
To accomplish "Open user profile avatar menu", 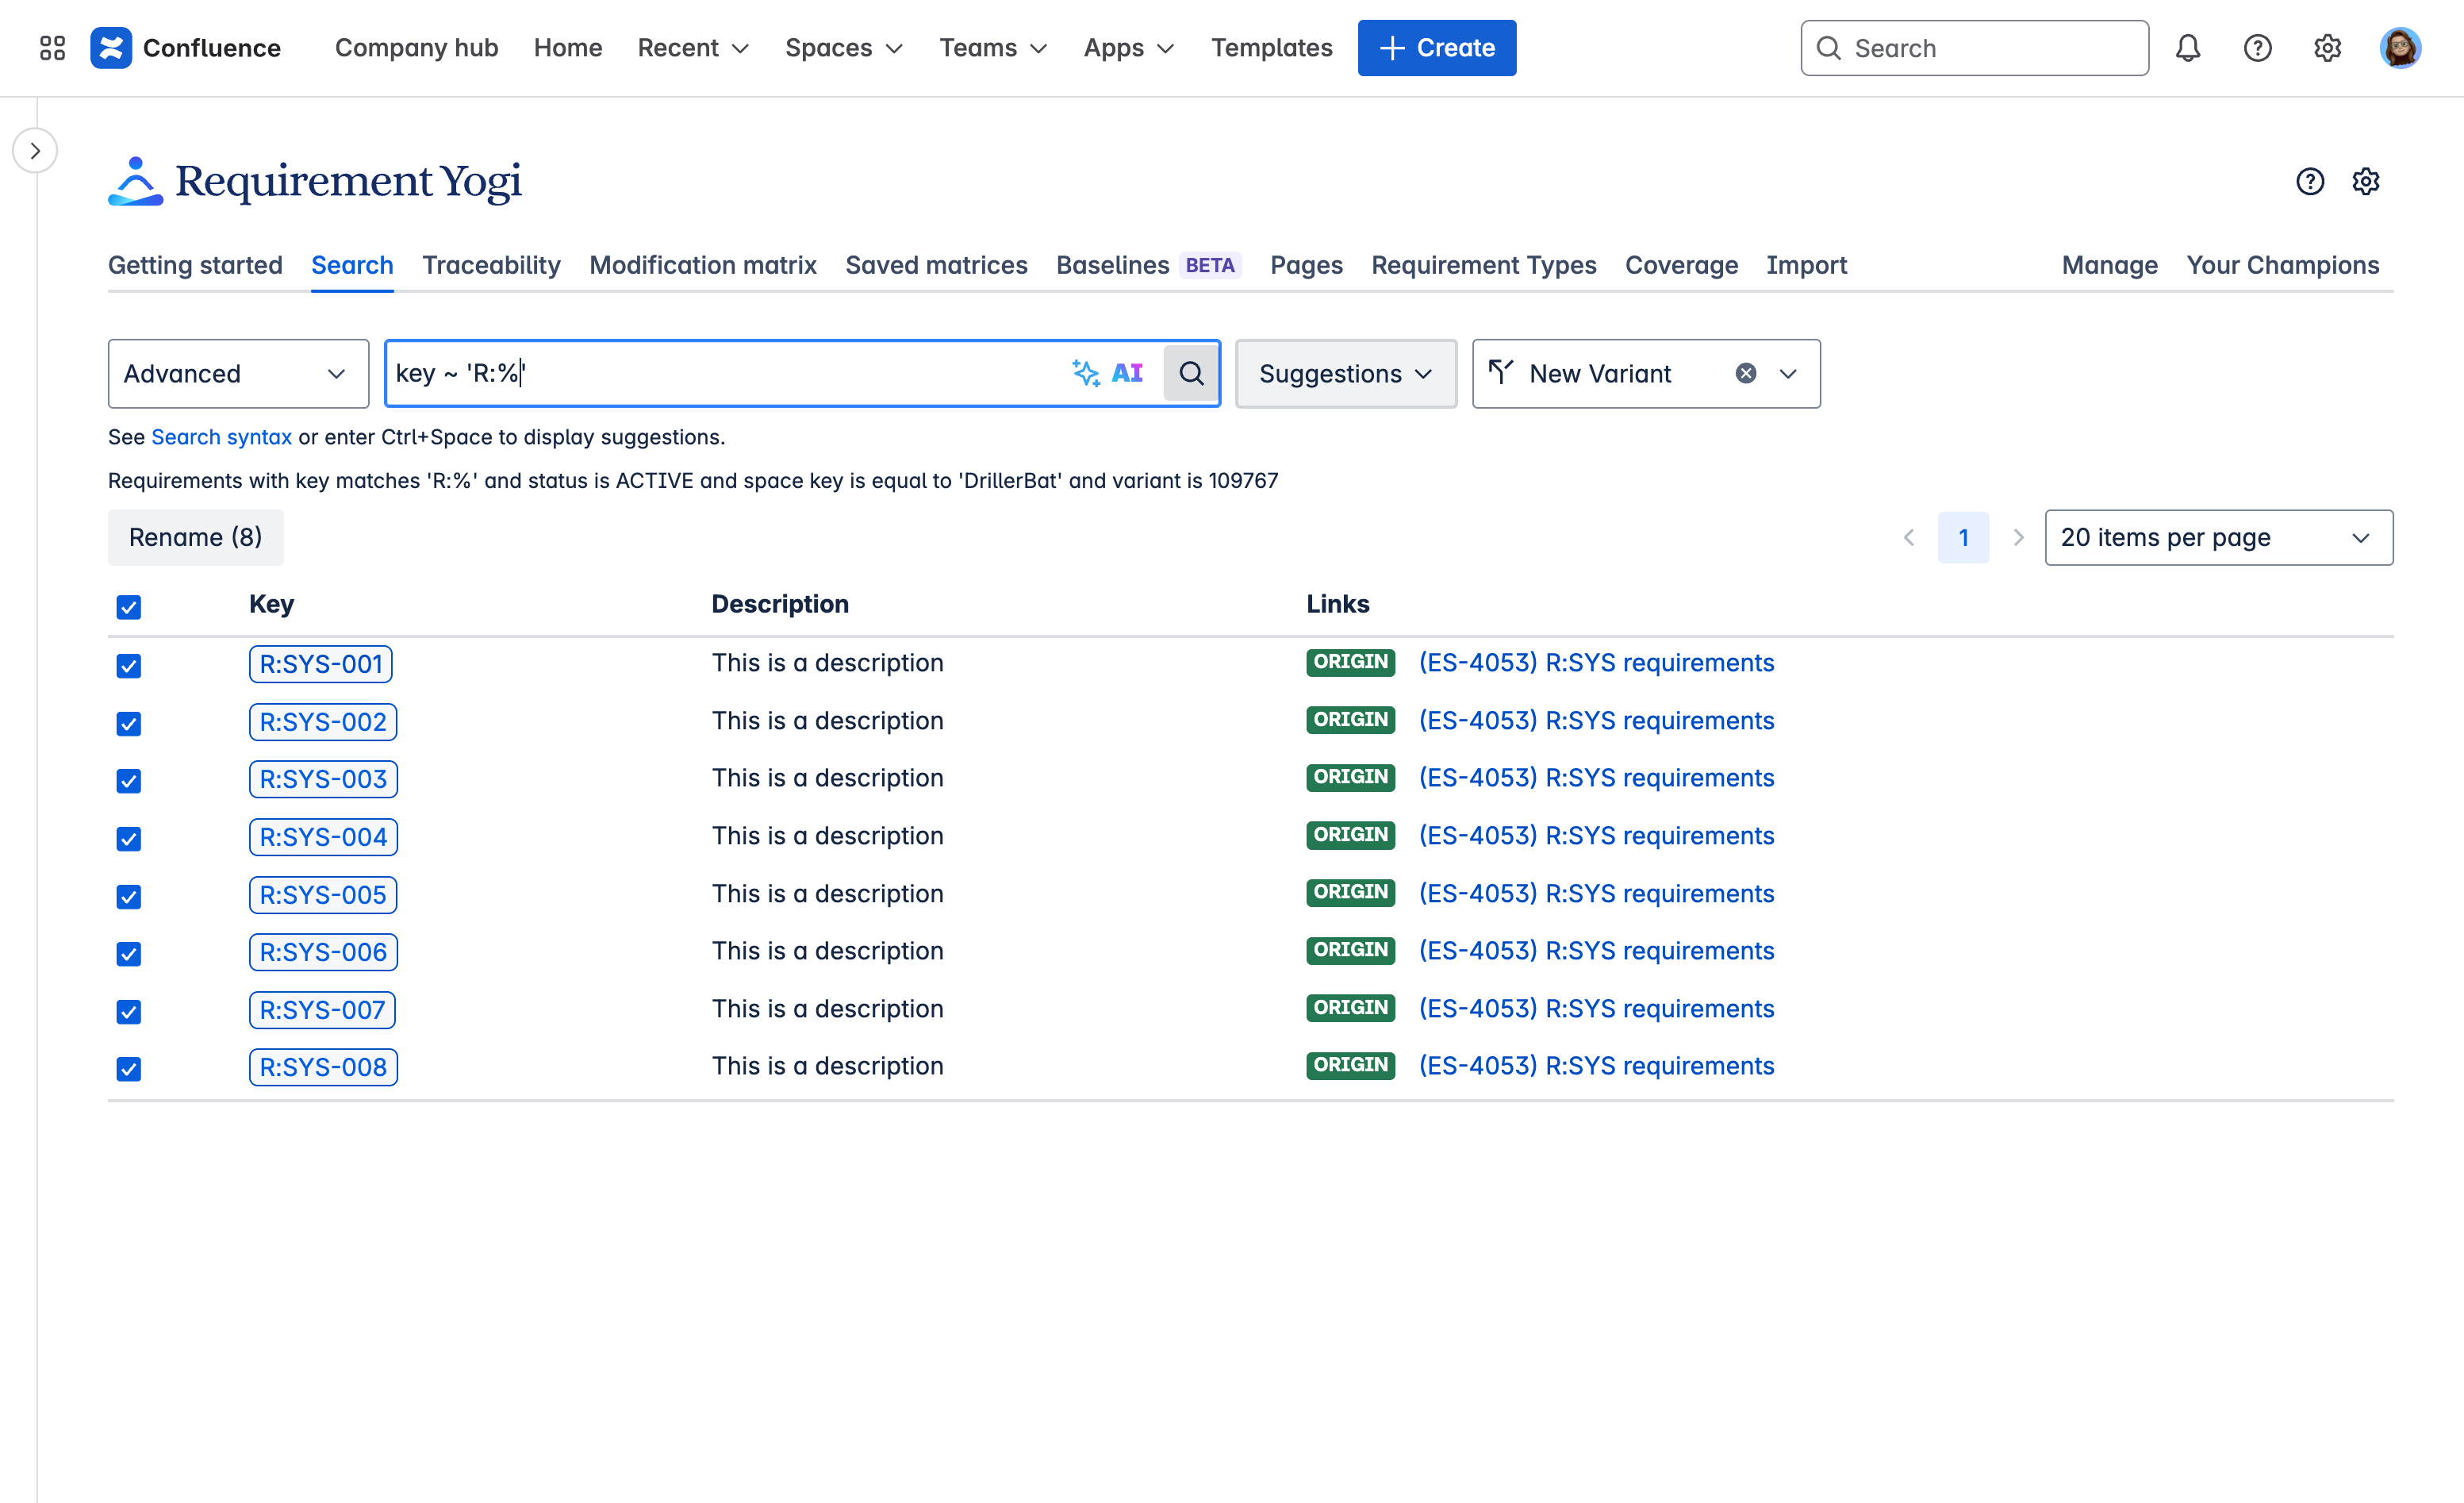I will pos(2399,48).
